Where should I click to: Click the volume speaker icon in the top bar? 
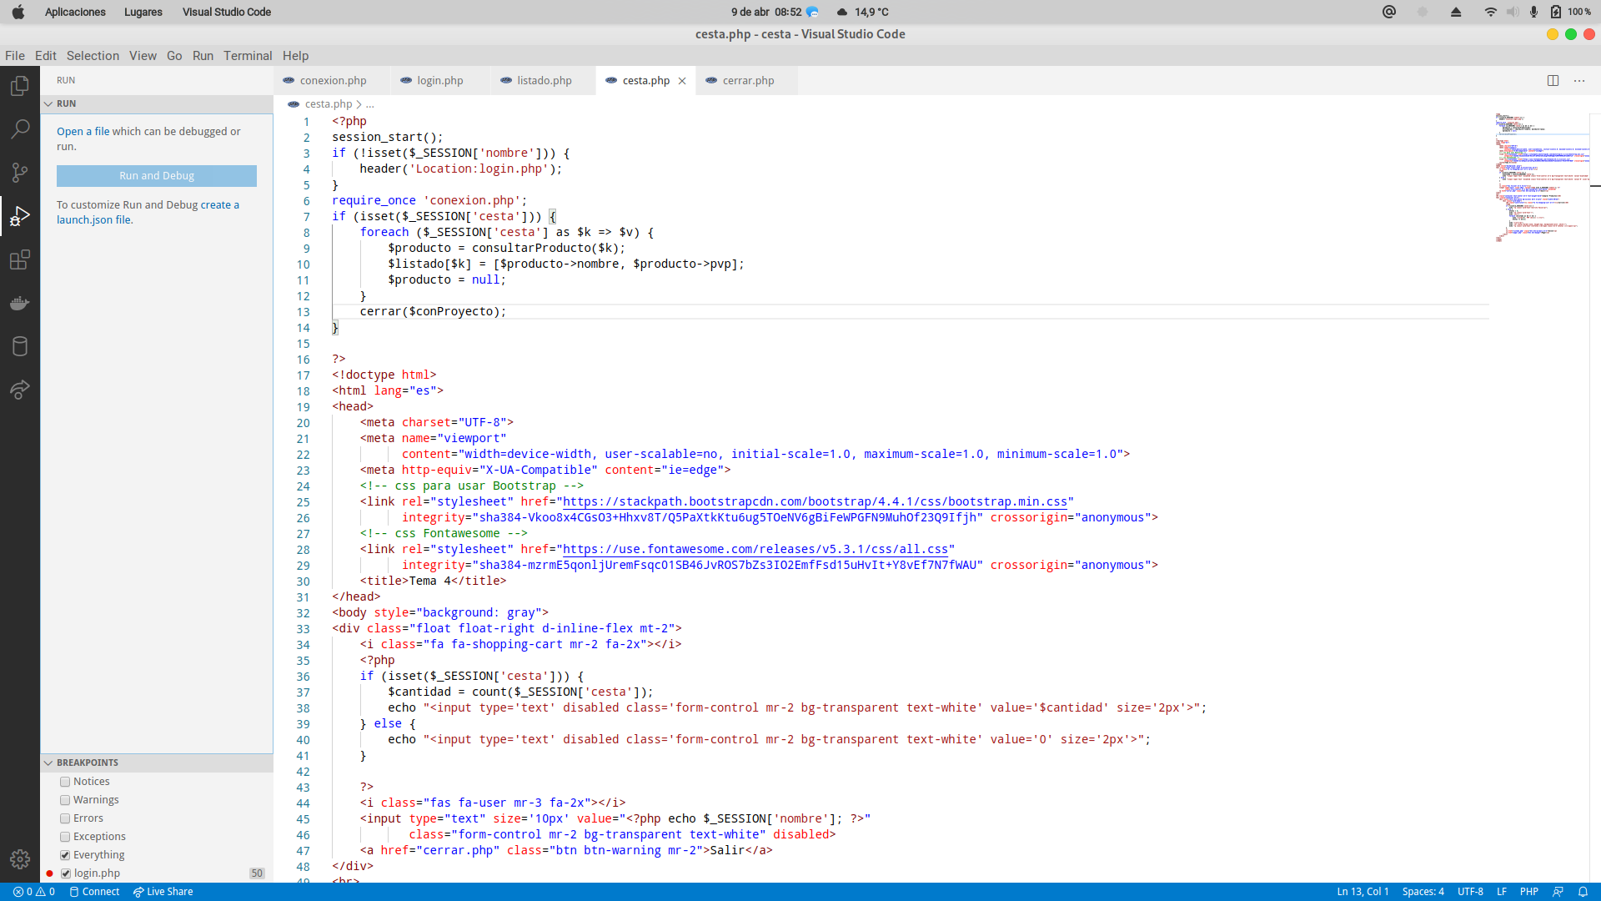tap(1513, 12)
